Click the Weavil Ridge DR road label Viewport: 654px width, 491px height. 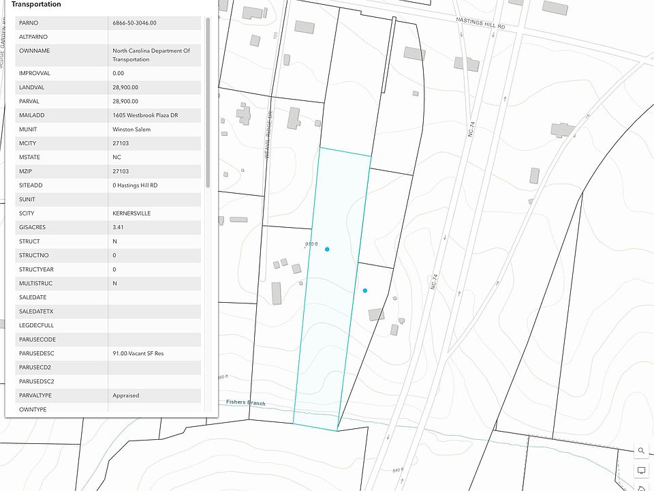[268, 134]
